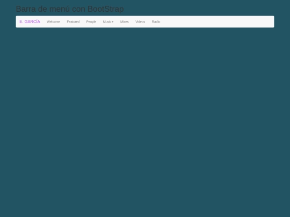Open the Mixes nav item
The height and width of the screenshot is (217, 290).
click(124, 21)
